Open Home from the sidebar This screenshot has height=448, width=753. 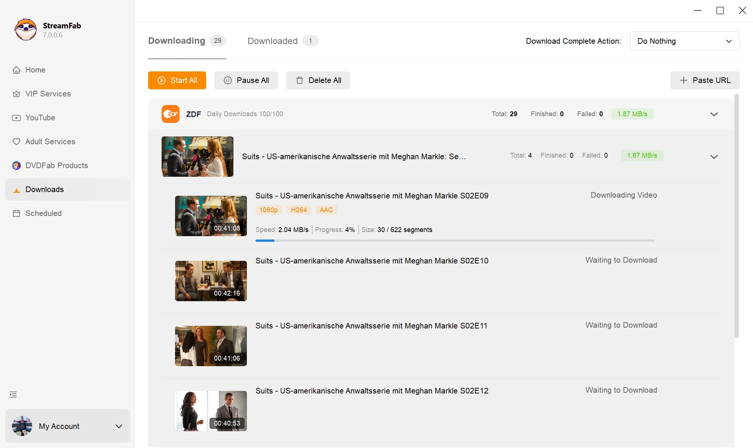pyautogui.click(x=35, y=70)
